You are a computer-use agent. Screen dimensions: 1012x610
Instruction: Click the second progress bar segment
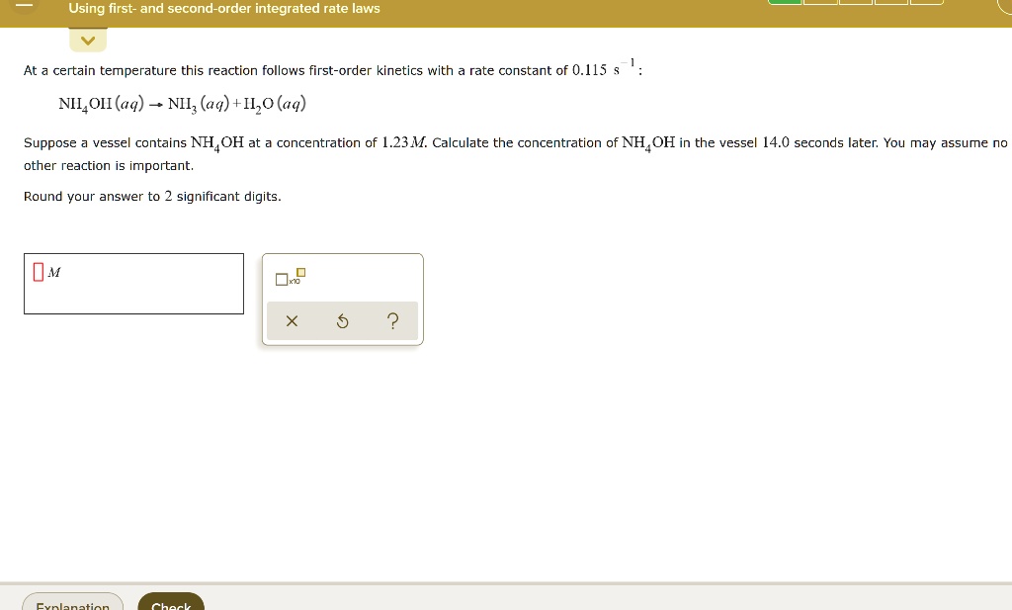click(818, 3)
